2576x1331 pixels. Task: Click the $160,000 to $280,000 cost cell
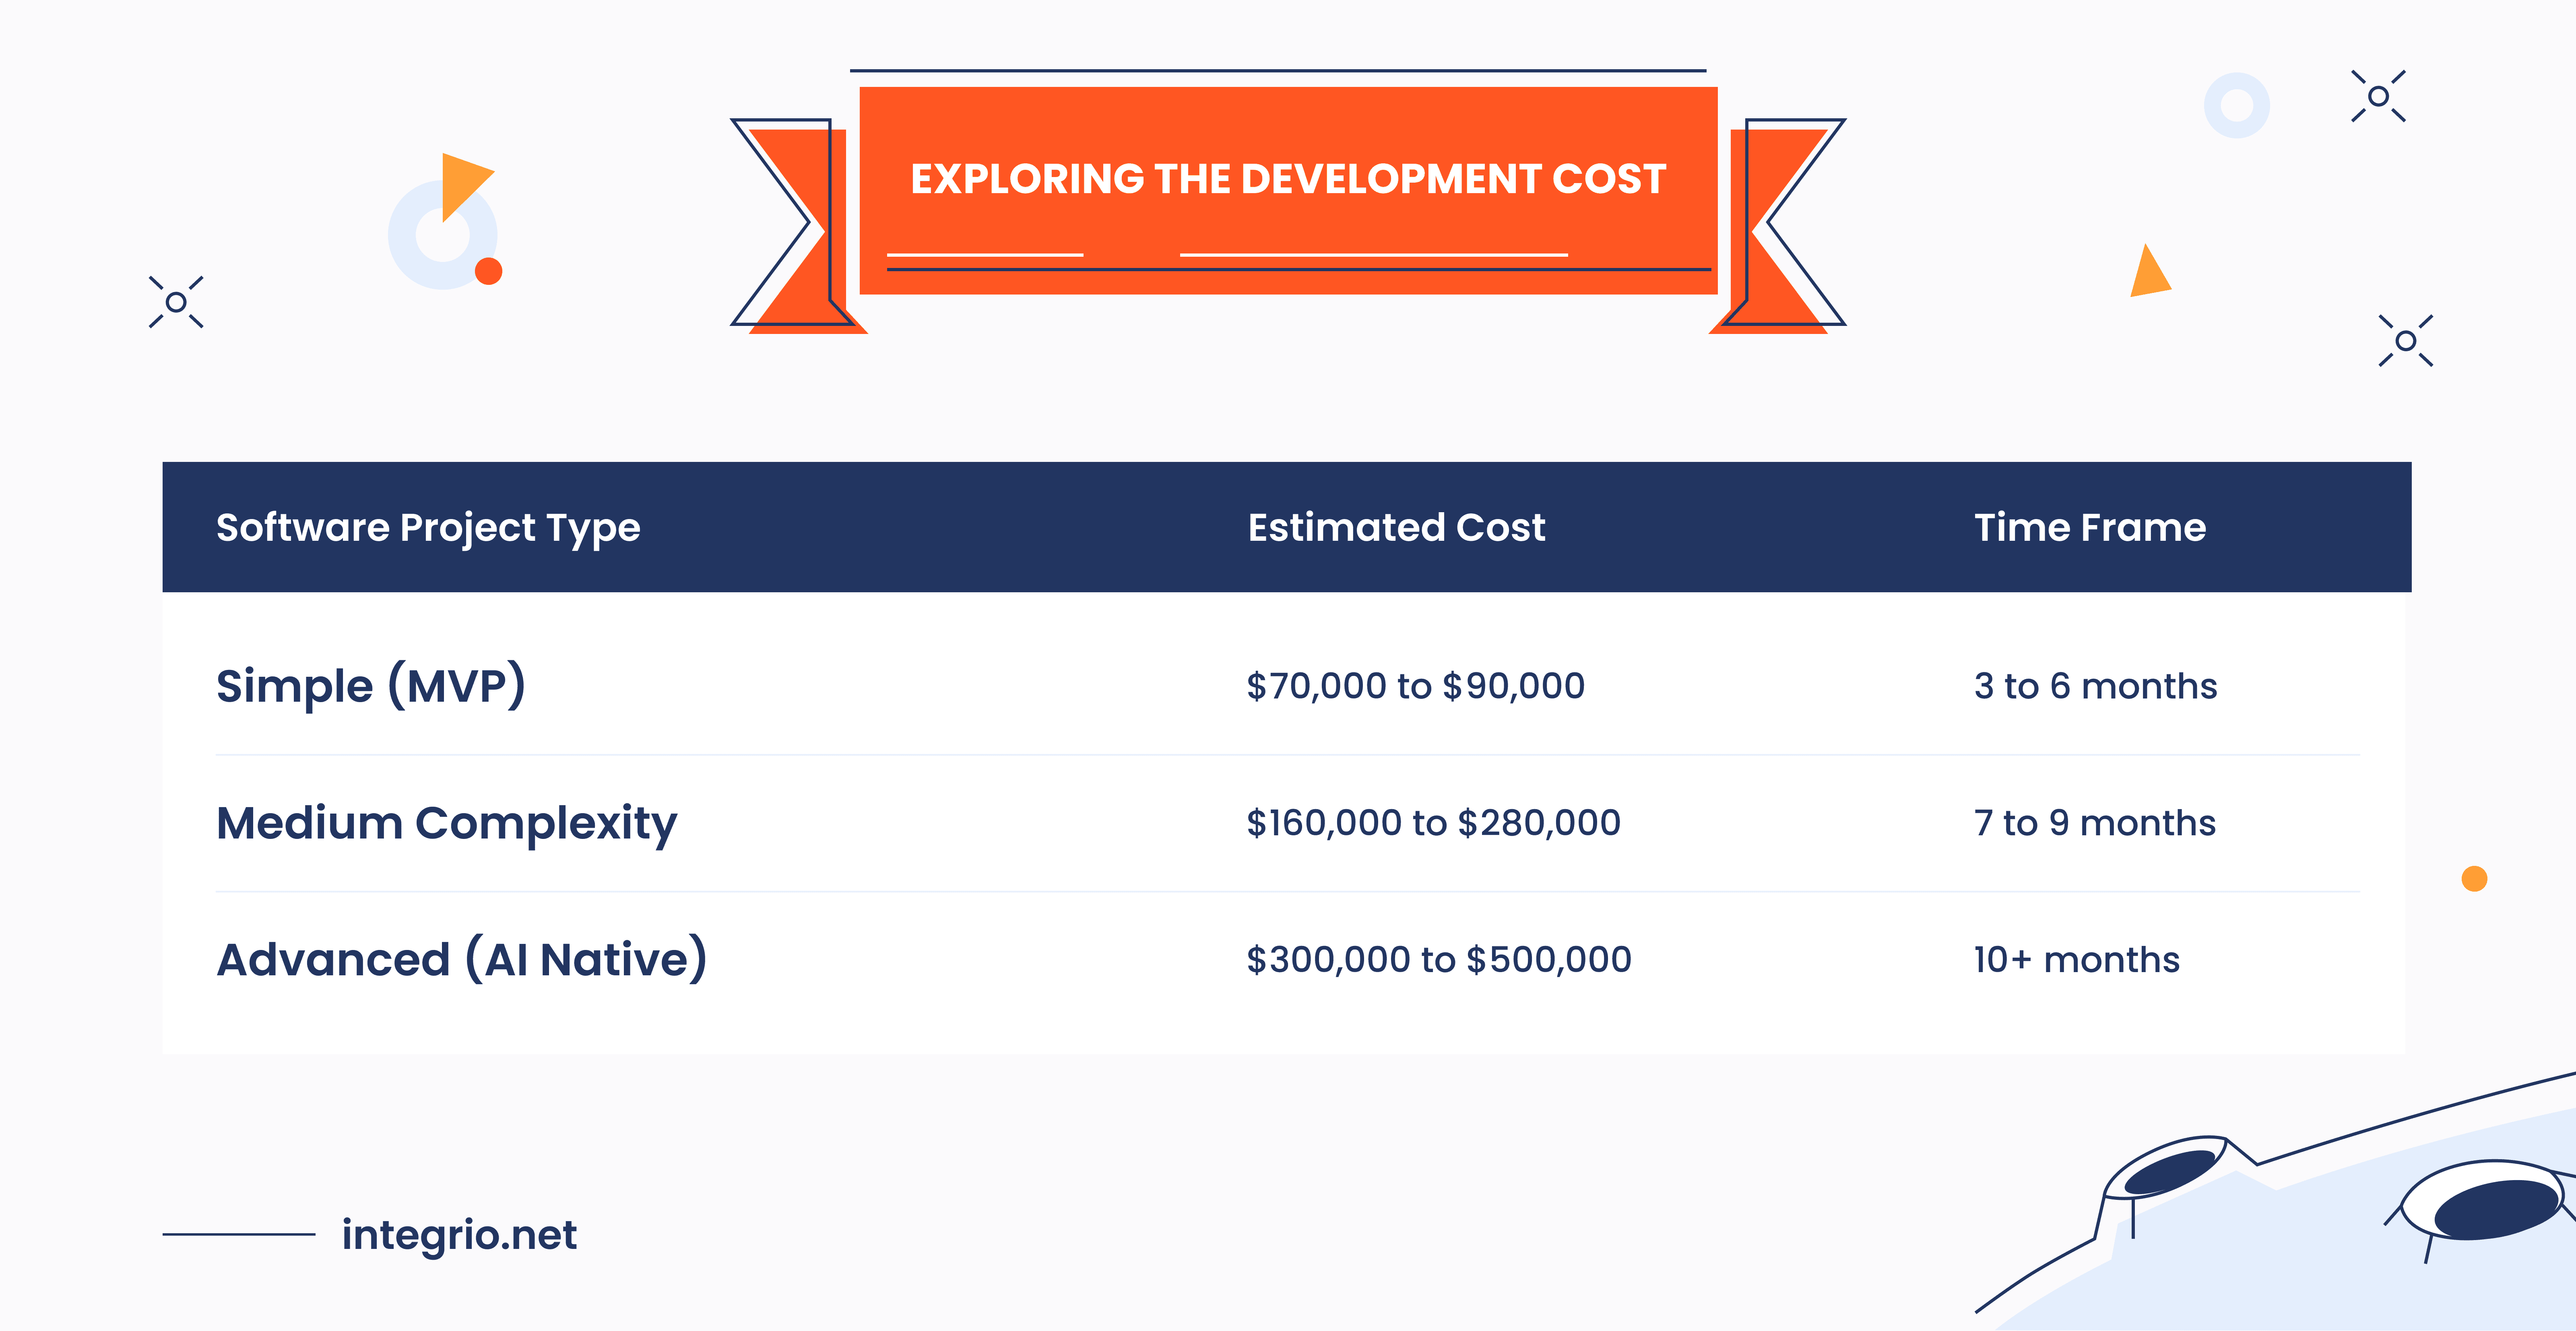(1433, 823)
